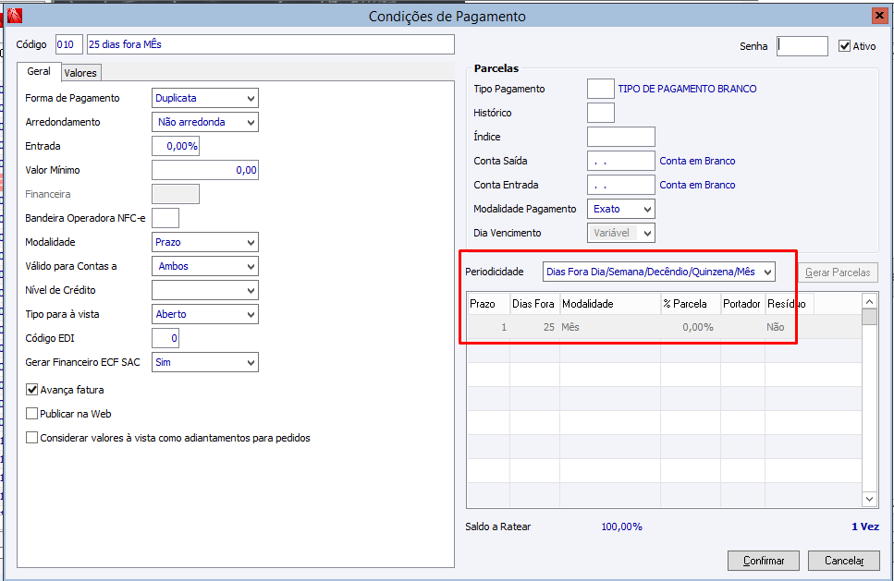894x581 pixels.
Task: Select the first parcela row with Mês
Action: (x=610, y=327)
